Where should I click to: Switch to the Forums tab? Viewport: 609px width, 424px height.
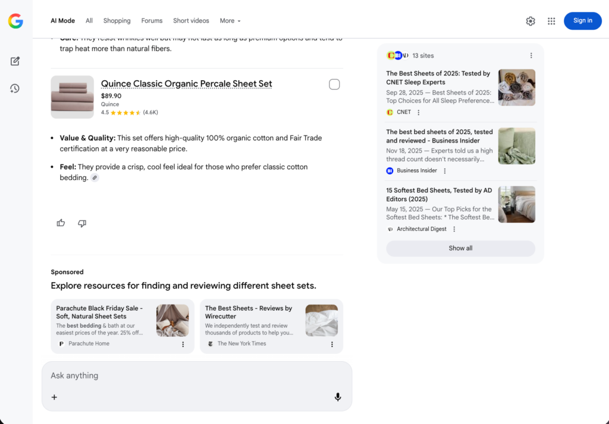tap(152, 21)
